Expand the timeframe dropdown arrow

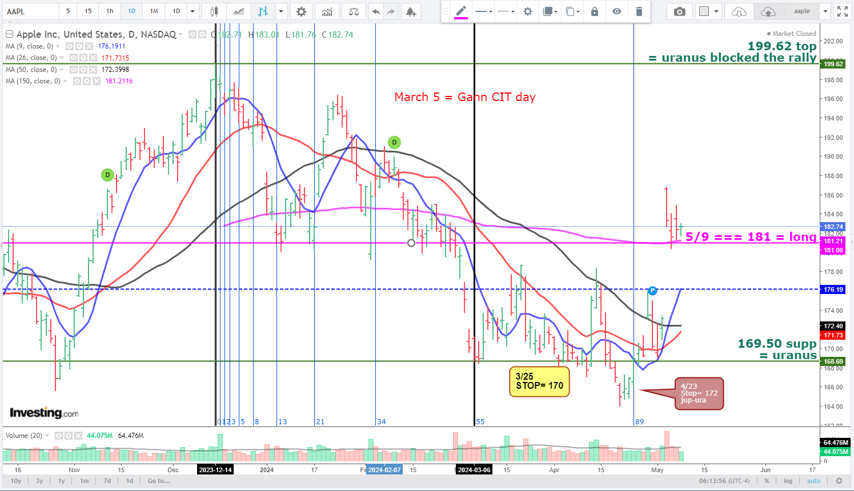point(193,11)
